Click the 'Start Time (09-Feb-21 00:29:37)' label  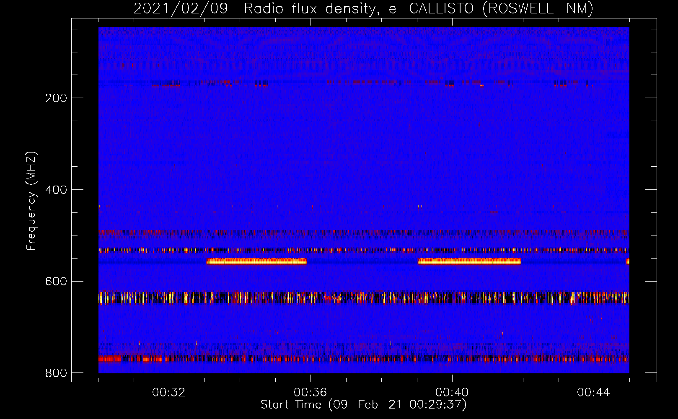[x=364, y=405]
